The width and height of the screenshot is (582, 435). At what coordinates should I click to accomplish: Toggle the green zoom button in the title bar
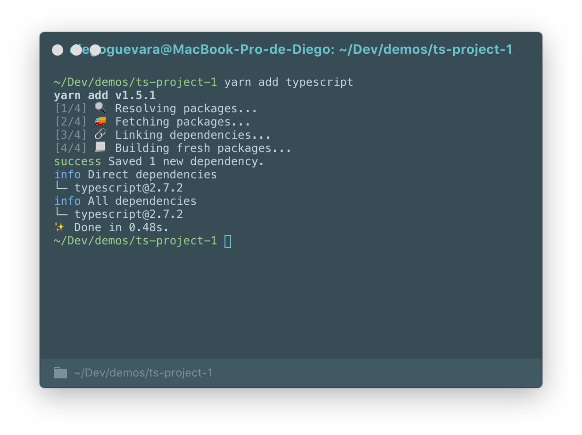click(94, 50)
